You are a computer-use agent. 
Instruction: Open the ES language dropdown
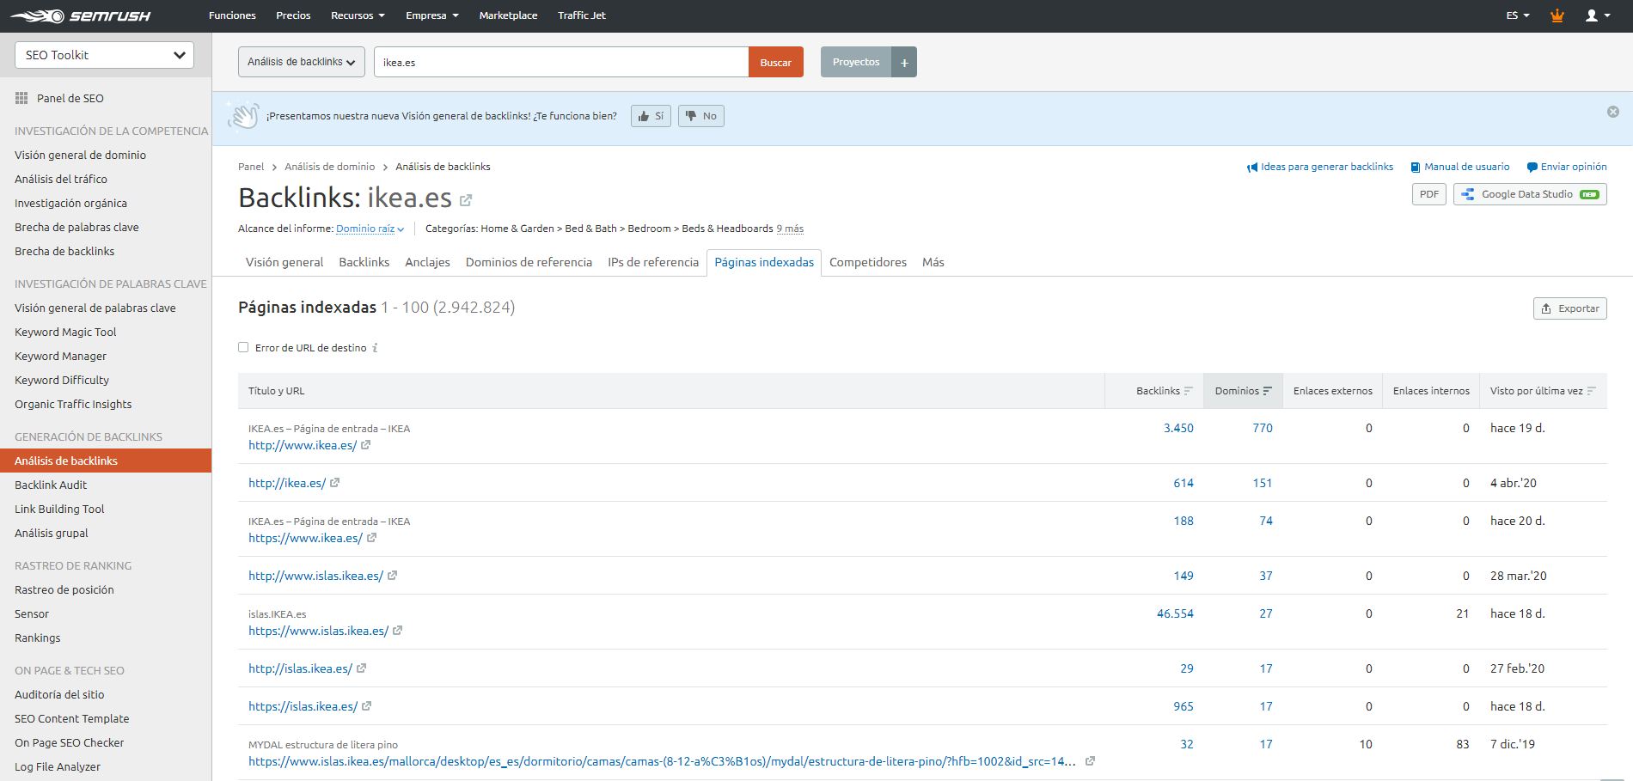(1518, 15)
